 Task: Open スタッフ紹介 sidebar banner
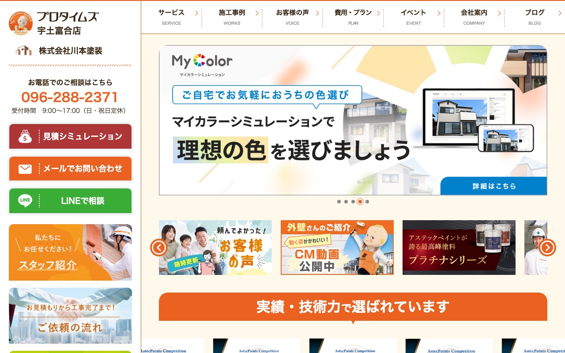70,252
